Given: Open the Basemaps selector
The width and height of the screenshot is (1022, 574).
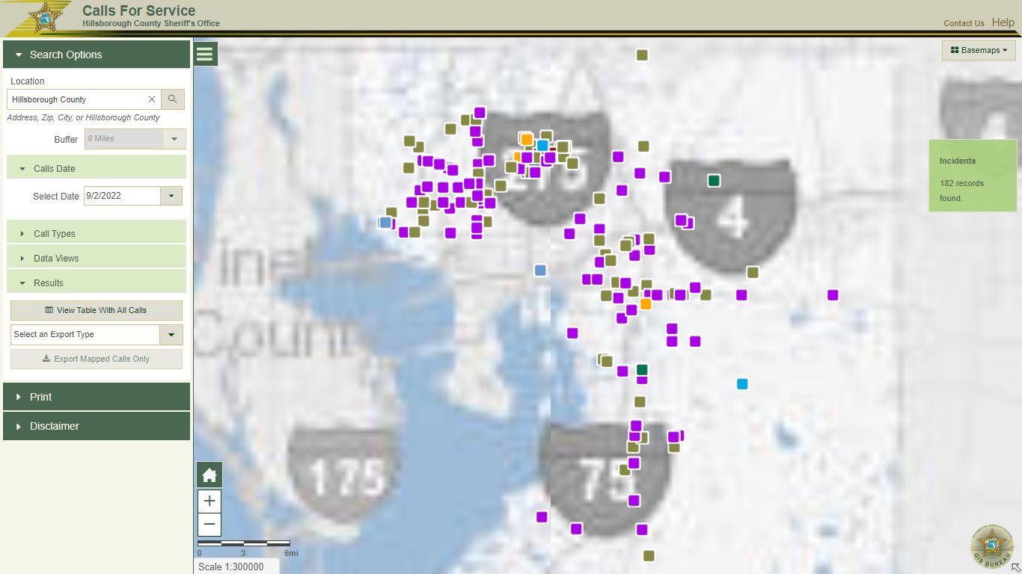Looking at the screenshot, I should click(x=979, y=50).
